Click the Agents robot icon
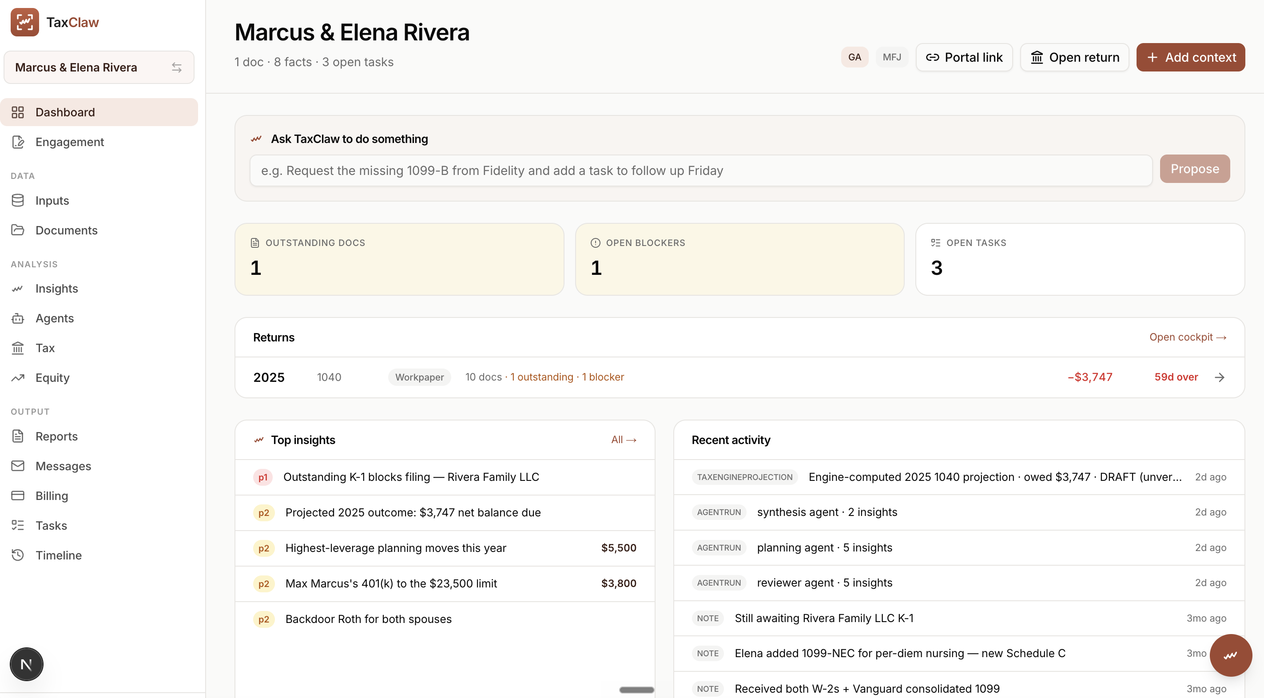This screenshot has height=698, width=1264. pos(18,318)
